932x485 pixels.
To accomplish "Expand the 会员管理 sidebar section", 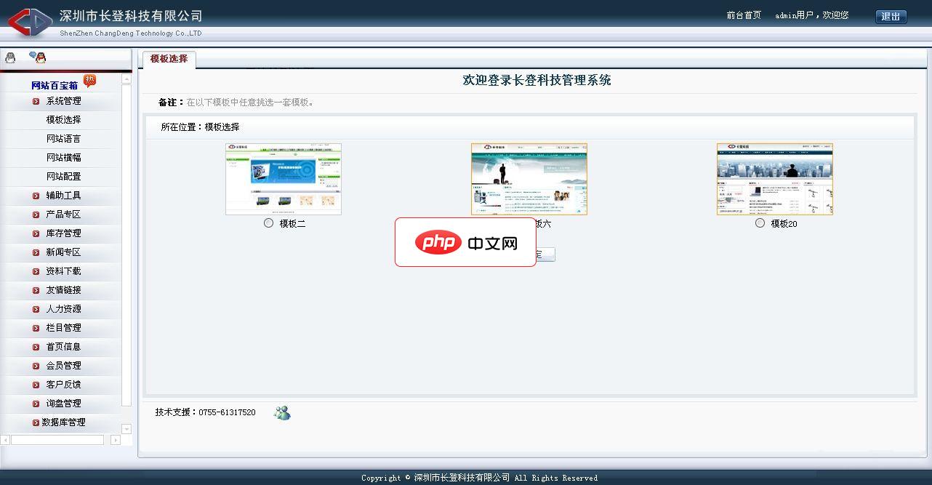I will pyautogui.click(x=63, y=366).
